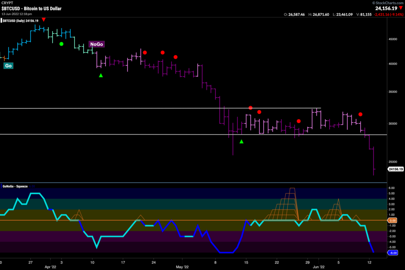
Task: Select the green up triangle below the NoGo label
Action: pos(101,75)
